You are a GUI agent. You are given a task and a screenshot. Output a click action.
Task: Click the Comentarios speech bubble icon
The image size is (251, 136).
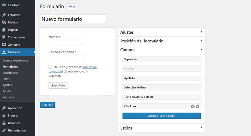(4, 37)
